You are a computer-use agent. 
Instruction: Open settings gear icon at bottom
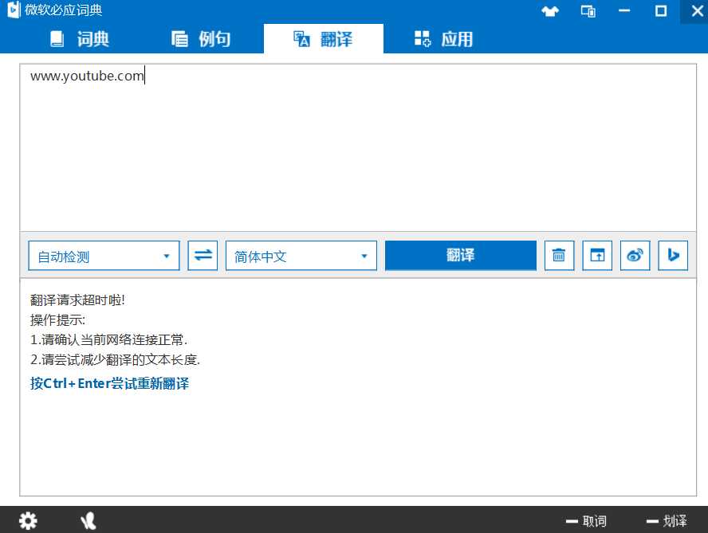tap(28, 521)
